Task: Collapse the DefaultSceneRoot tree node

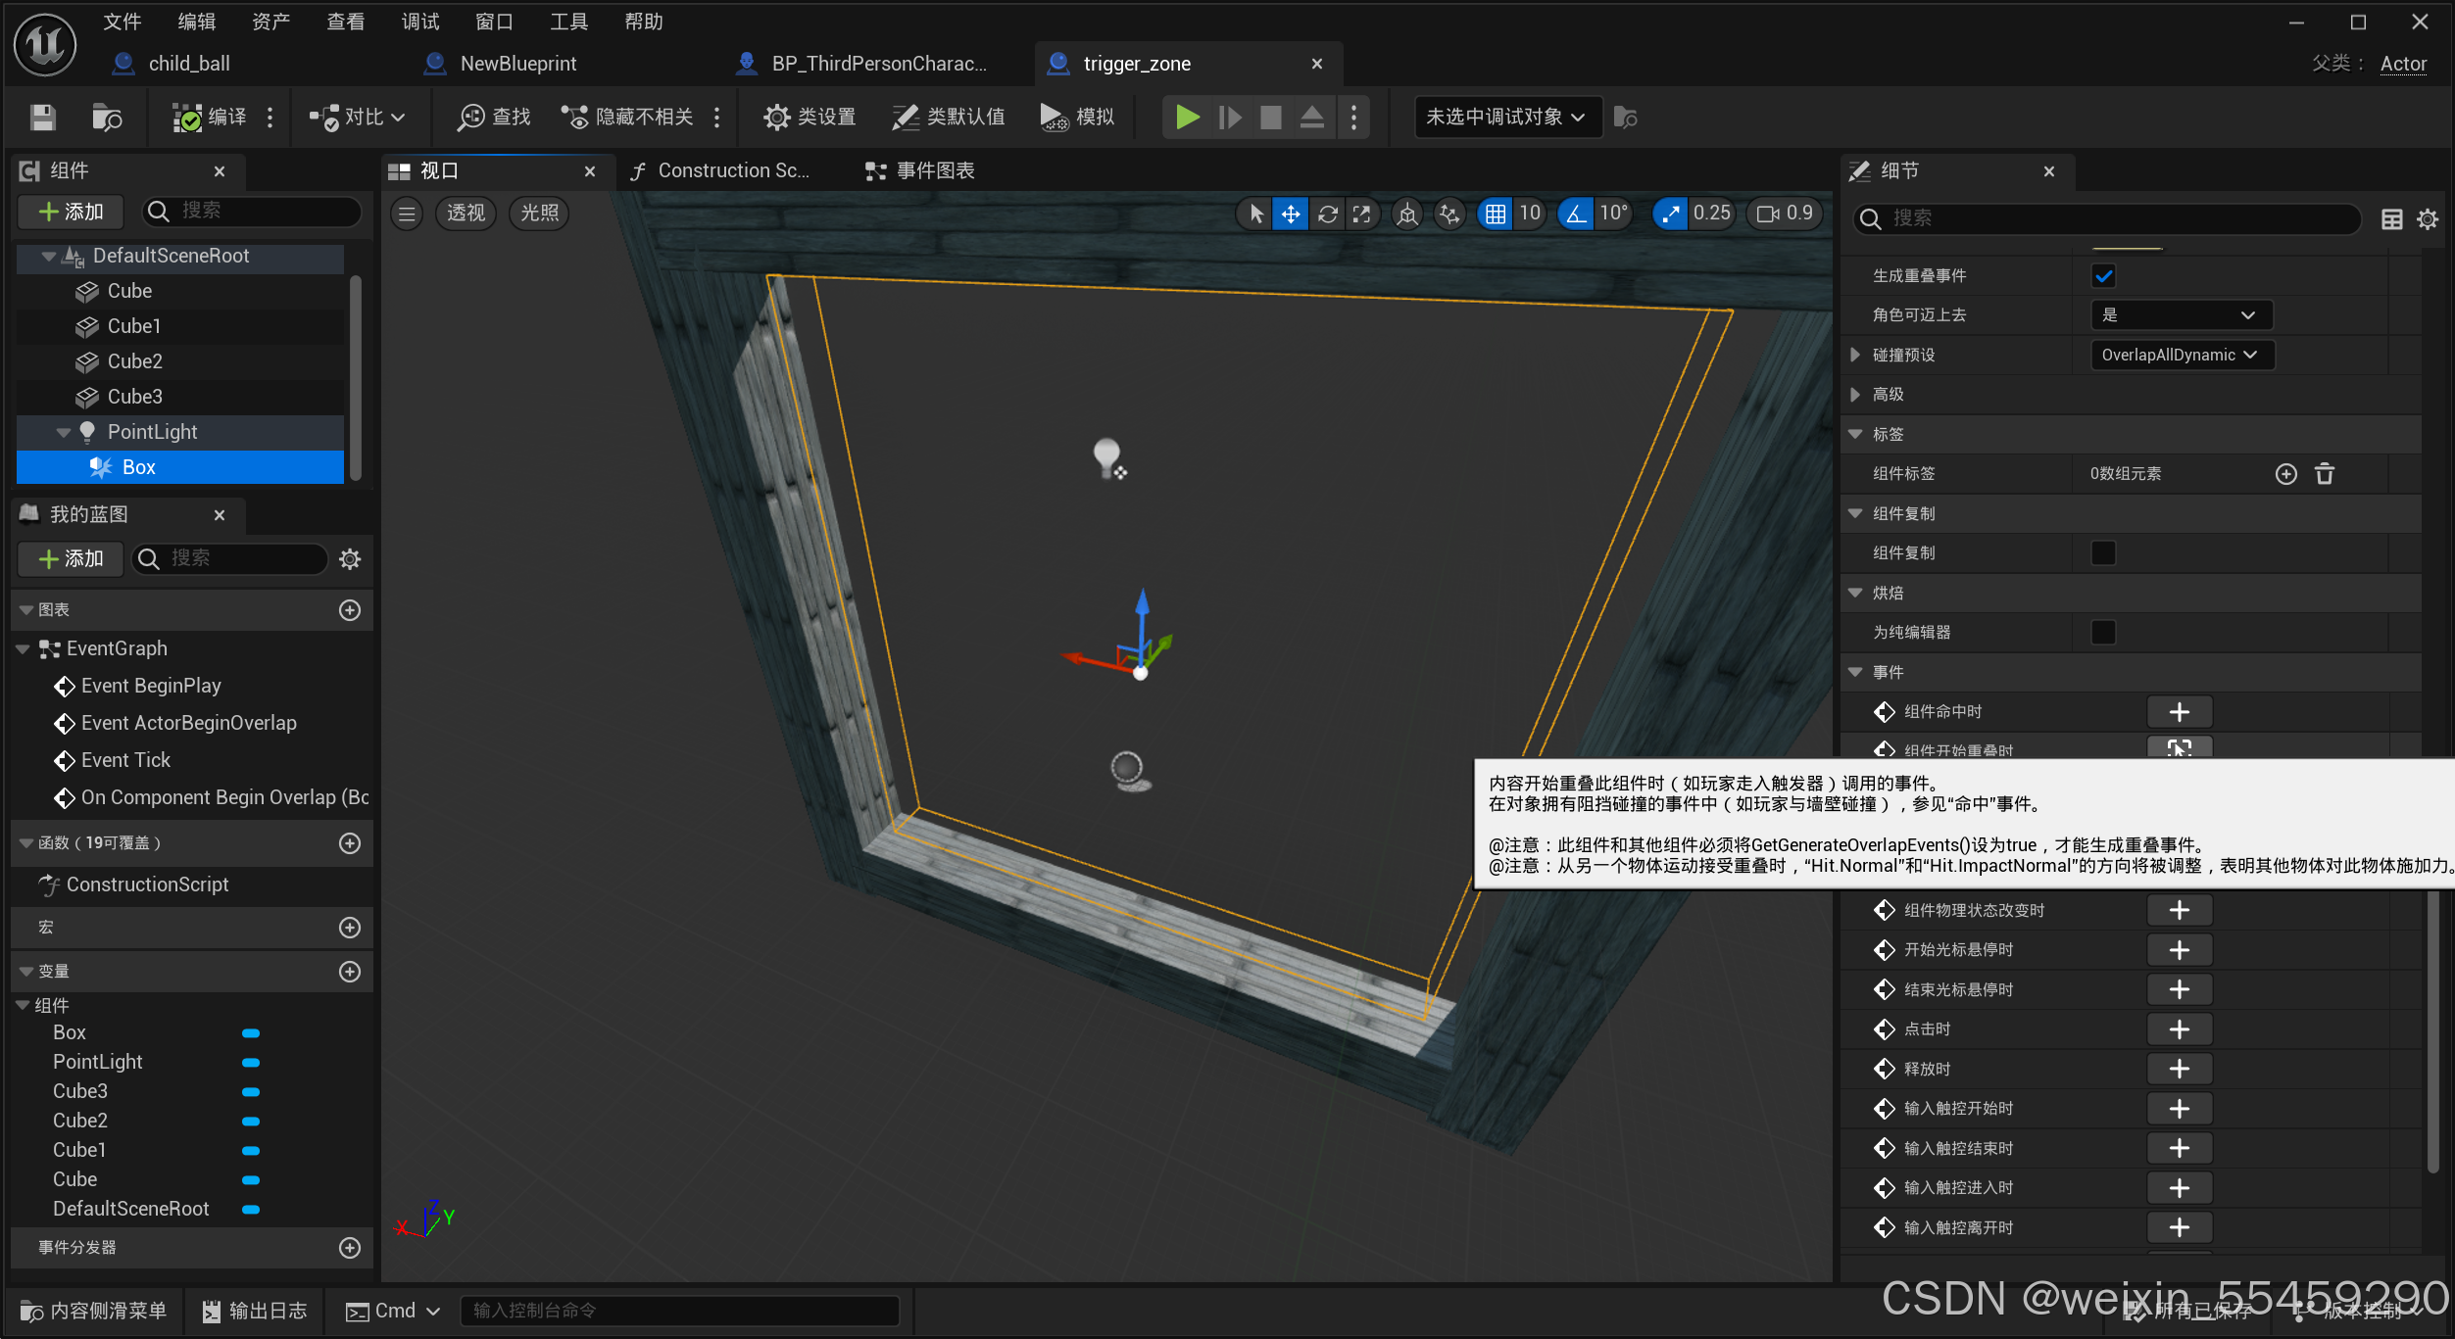Action: (x=48, y=256)
